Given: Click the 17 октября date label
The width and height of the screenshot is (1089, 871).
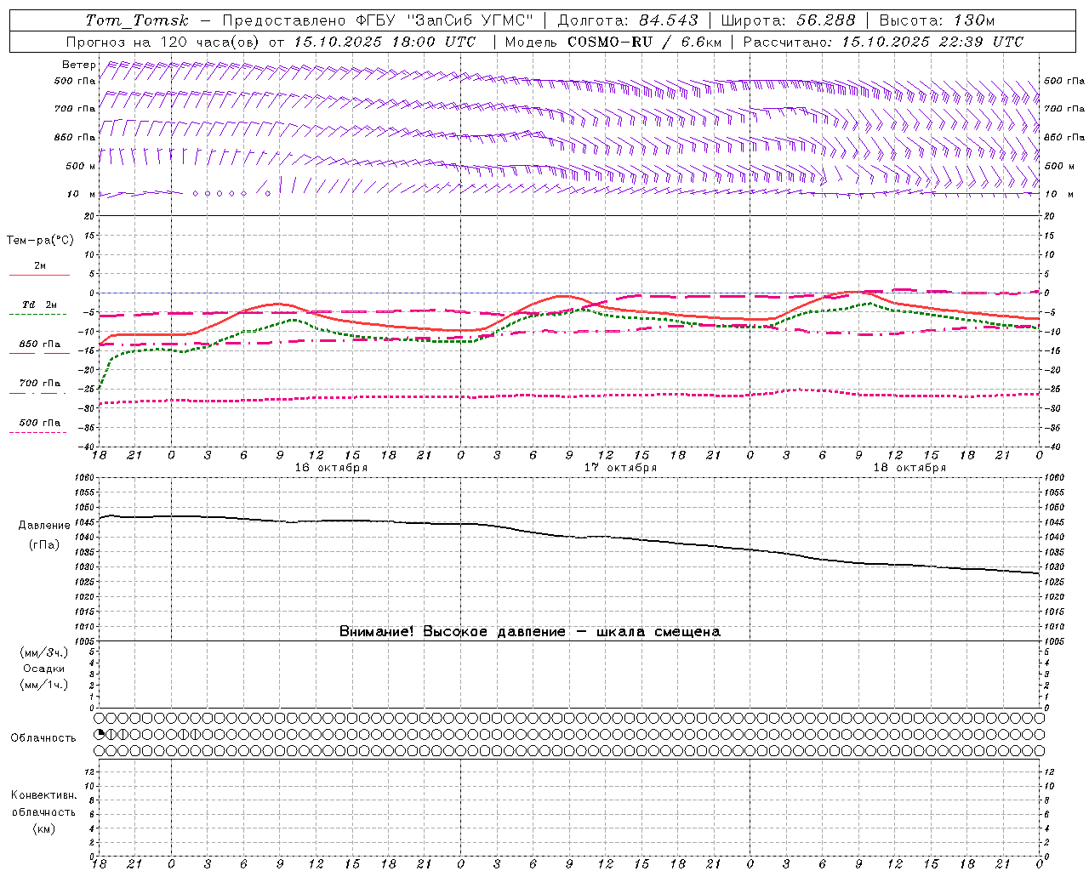Looking at the screenshot, I should 620,468.
